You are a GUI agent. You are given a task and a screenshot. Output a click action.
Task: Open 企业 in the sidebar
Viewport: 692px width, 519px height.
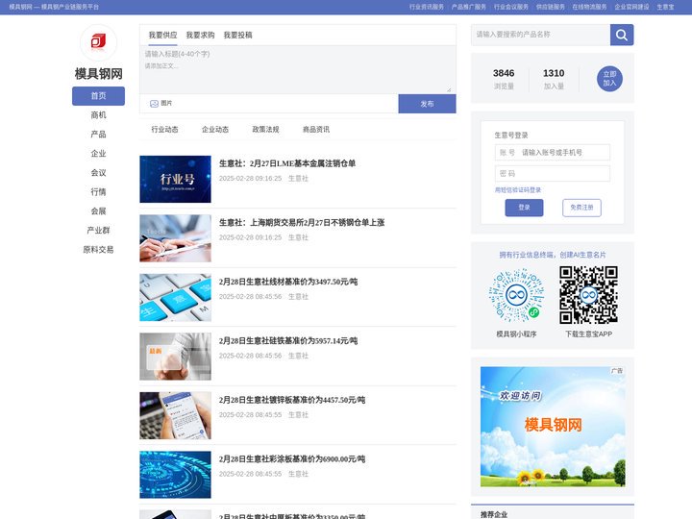pyautogui.click(x=98, y=154)
